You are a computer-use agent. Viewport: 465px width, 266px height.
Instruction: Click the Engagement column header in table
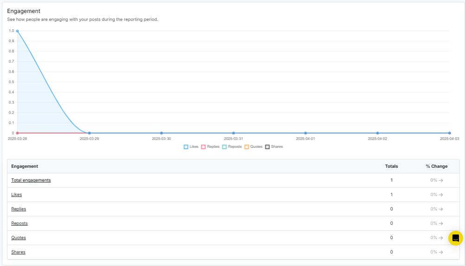point(25,166)
